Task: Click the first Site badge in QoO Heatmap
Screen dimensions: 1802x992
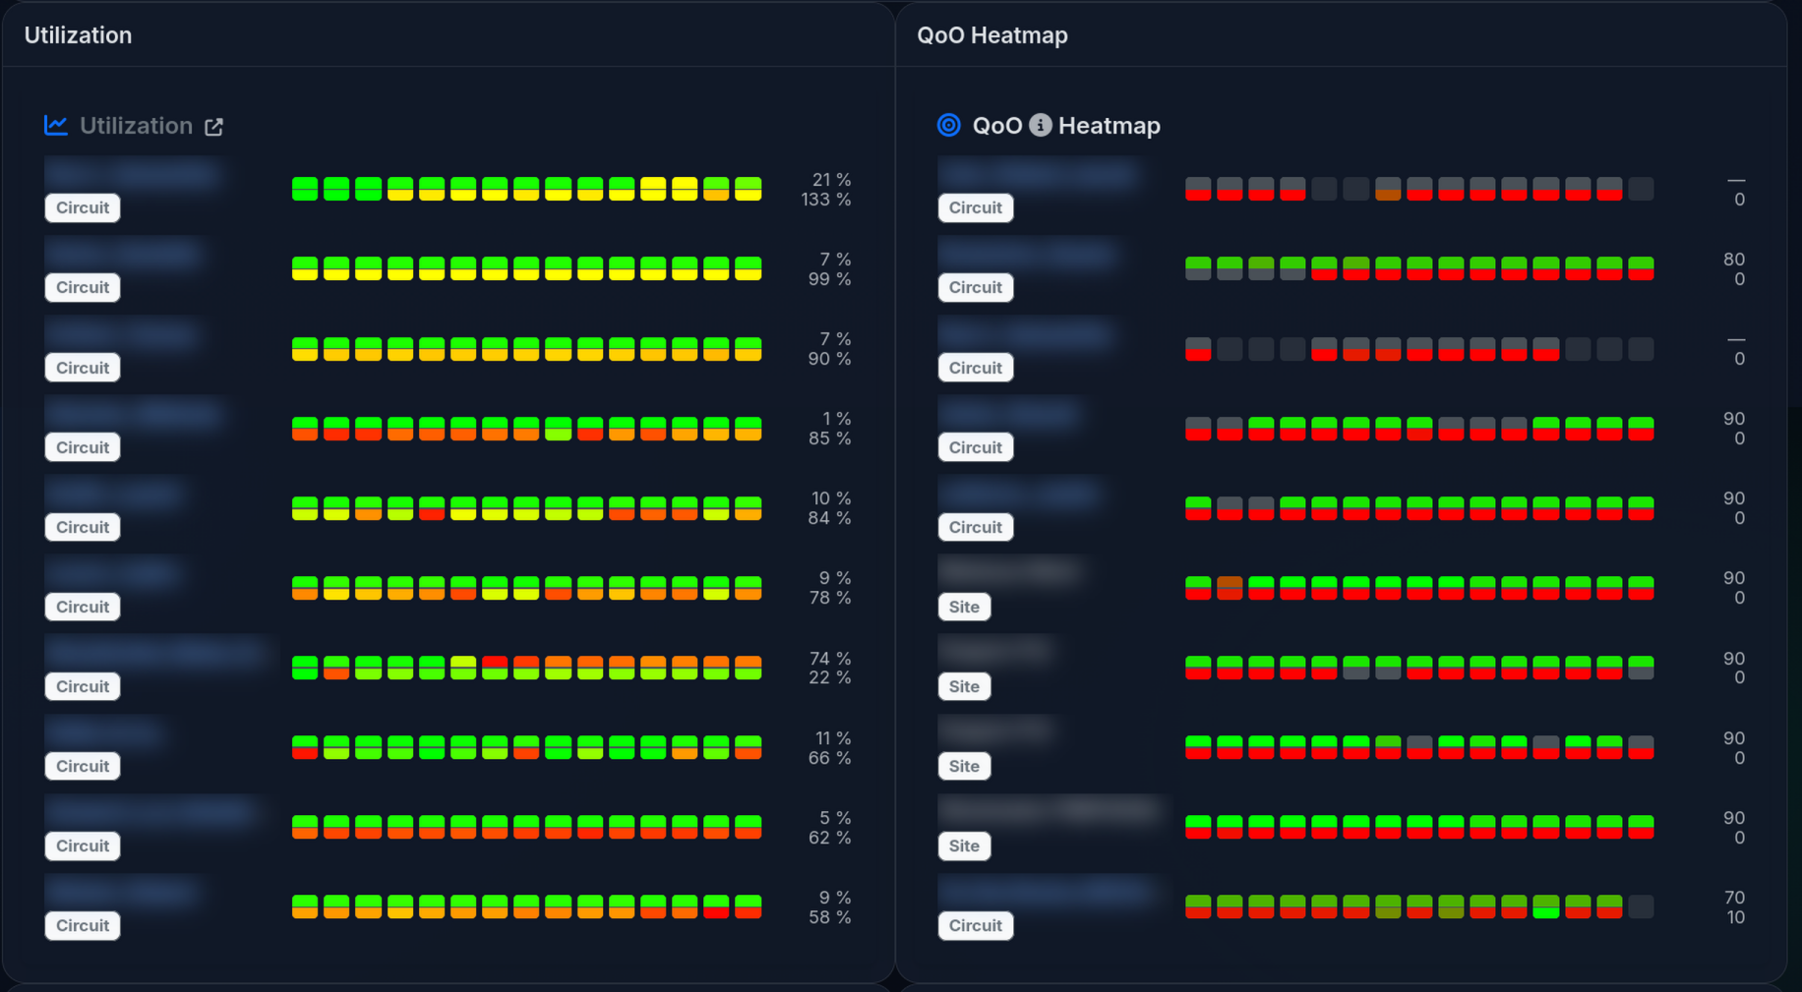Action: click(964, 607)
